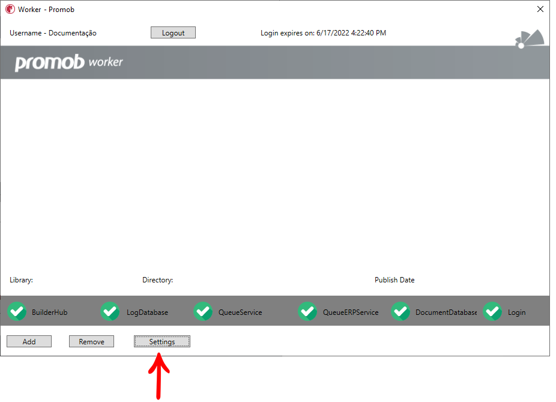Click the Library: label

tap(21, 280)
